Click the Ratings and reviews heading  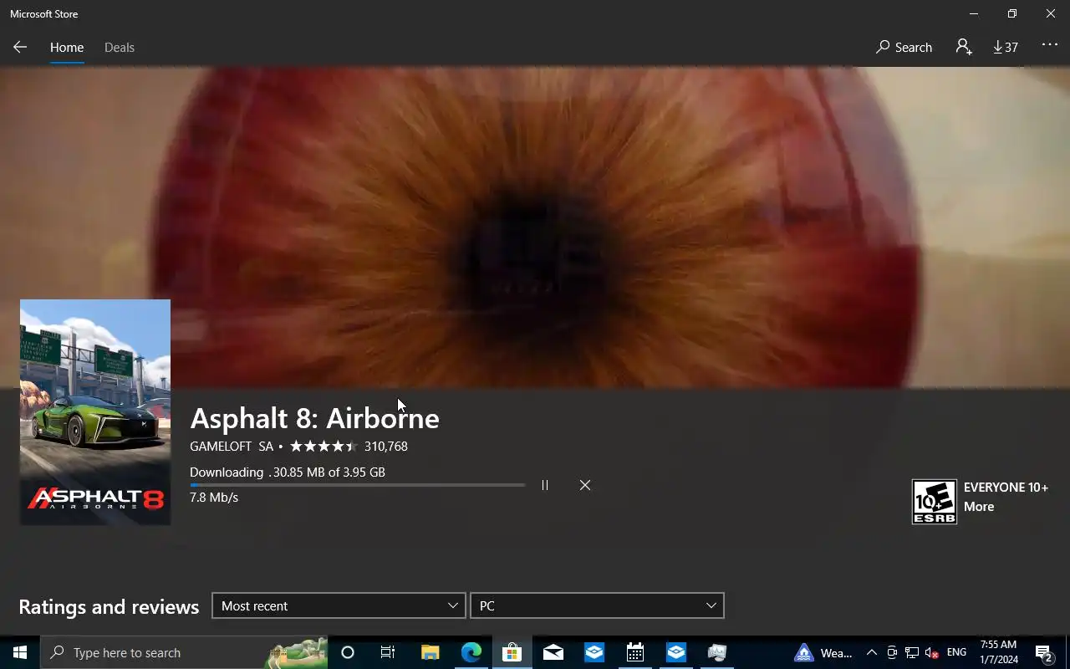point(109,606)
